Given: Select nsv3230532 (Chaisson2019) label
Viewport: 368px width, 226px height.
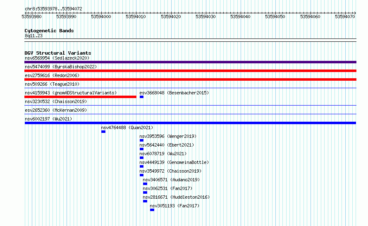Looking at the screenshot, I should 56,101.
